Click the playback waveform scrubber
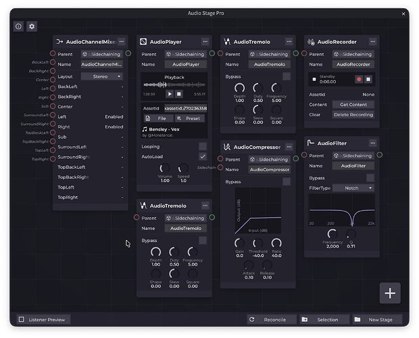Image resolution: width=419 pixels, height=338 pixels. click(x=174, y=85)
